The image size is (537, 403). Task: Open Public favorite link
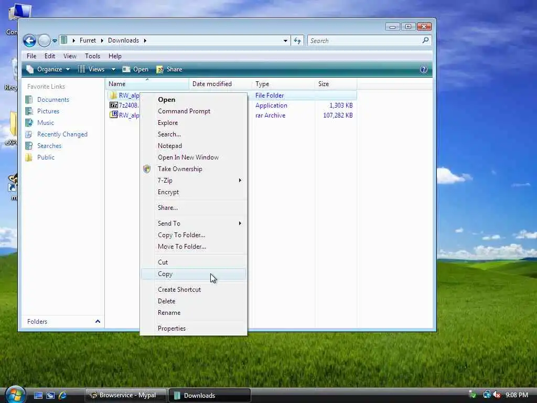pos(46,157)
